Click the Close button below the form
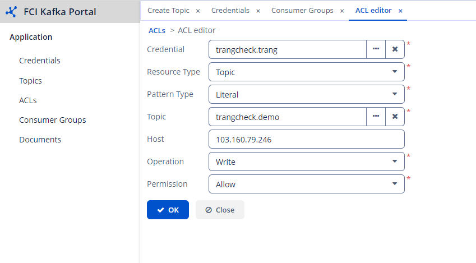The image size is (476, 263). click(x=220, y=210)
